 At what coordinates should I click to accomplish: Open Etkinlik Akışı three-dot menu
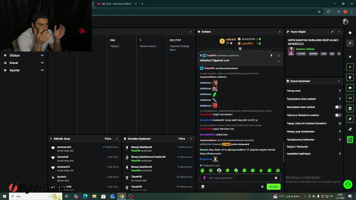click(x=117, y=139)
